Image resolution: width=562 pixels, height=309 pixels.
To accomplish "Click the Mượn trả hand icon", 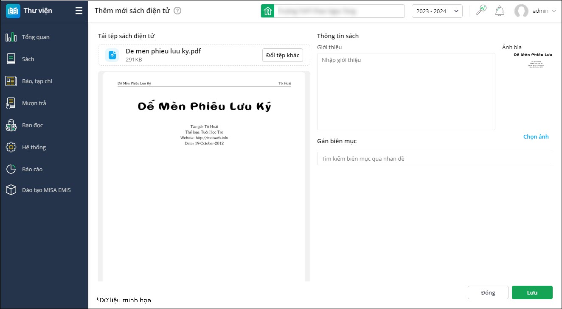I will 11,103.
